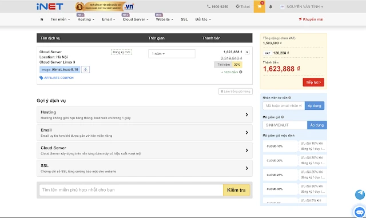Viewport: 366px width, 218px height.
Task: Select the SSL menu item
Action: (x=184, y=19)
